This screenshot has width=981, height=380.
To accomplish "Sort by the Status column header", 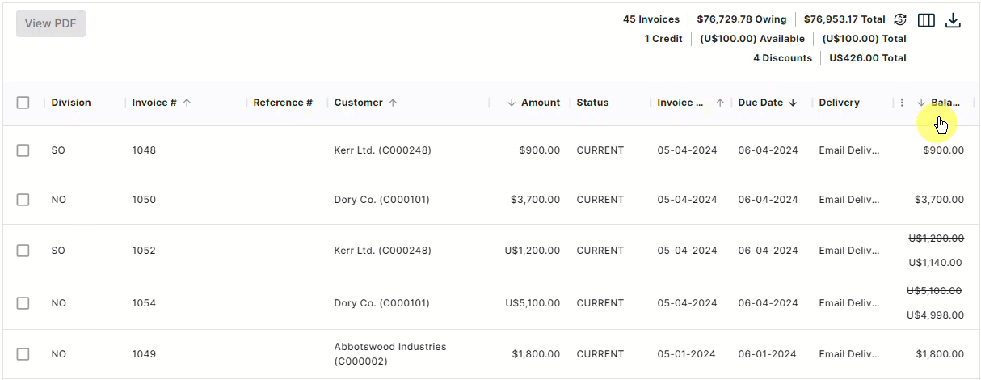I will click(592, 103).
